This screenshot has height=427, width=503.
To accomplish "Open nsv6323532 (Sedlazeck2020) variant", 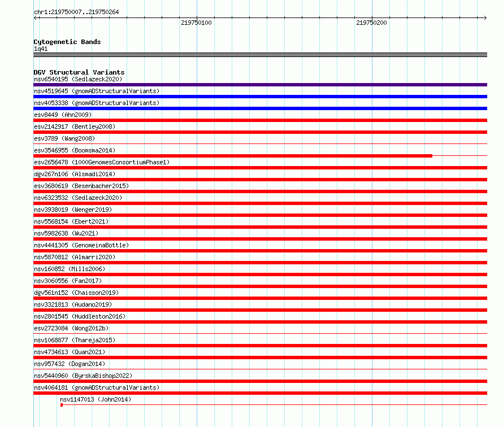I will pyautogui.click(x=78, y=198).
